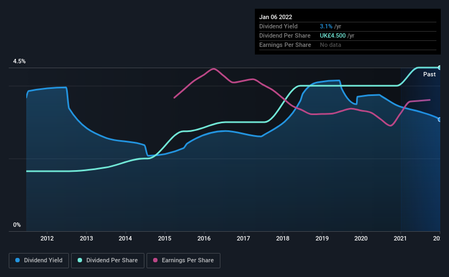Click the tooltip Earnings Per Share label
Screen dimensions: 449x277
285,45
